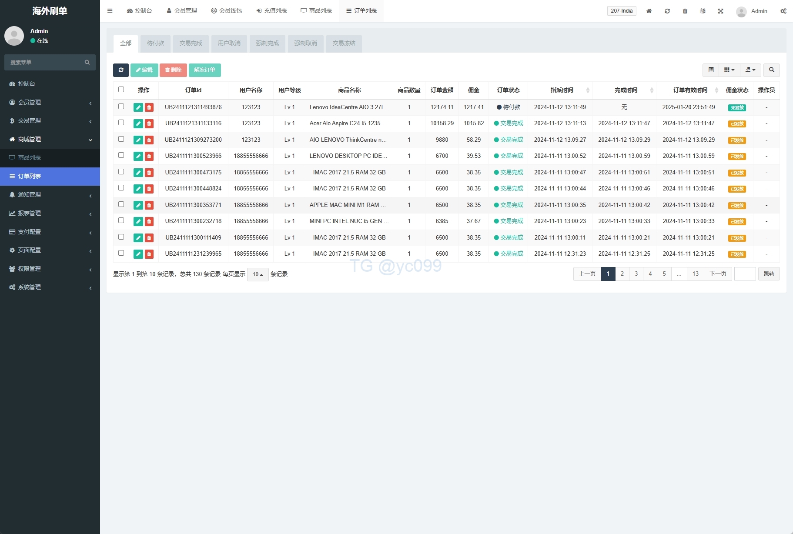This screenshot has height=534, width=793.
Task: Expand 会员管理 in the sidebar
Action: [50, 102]
